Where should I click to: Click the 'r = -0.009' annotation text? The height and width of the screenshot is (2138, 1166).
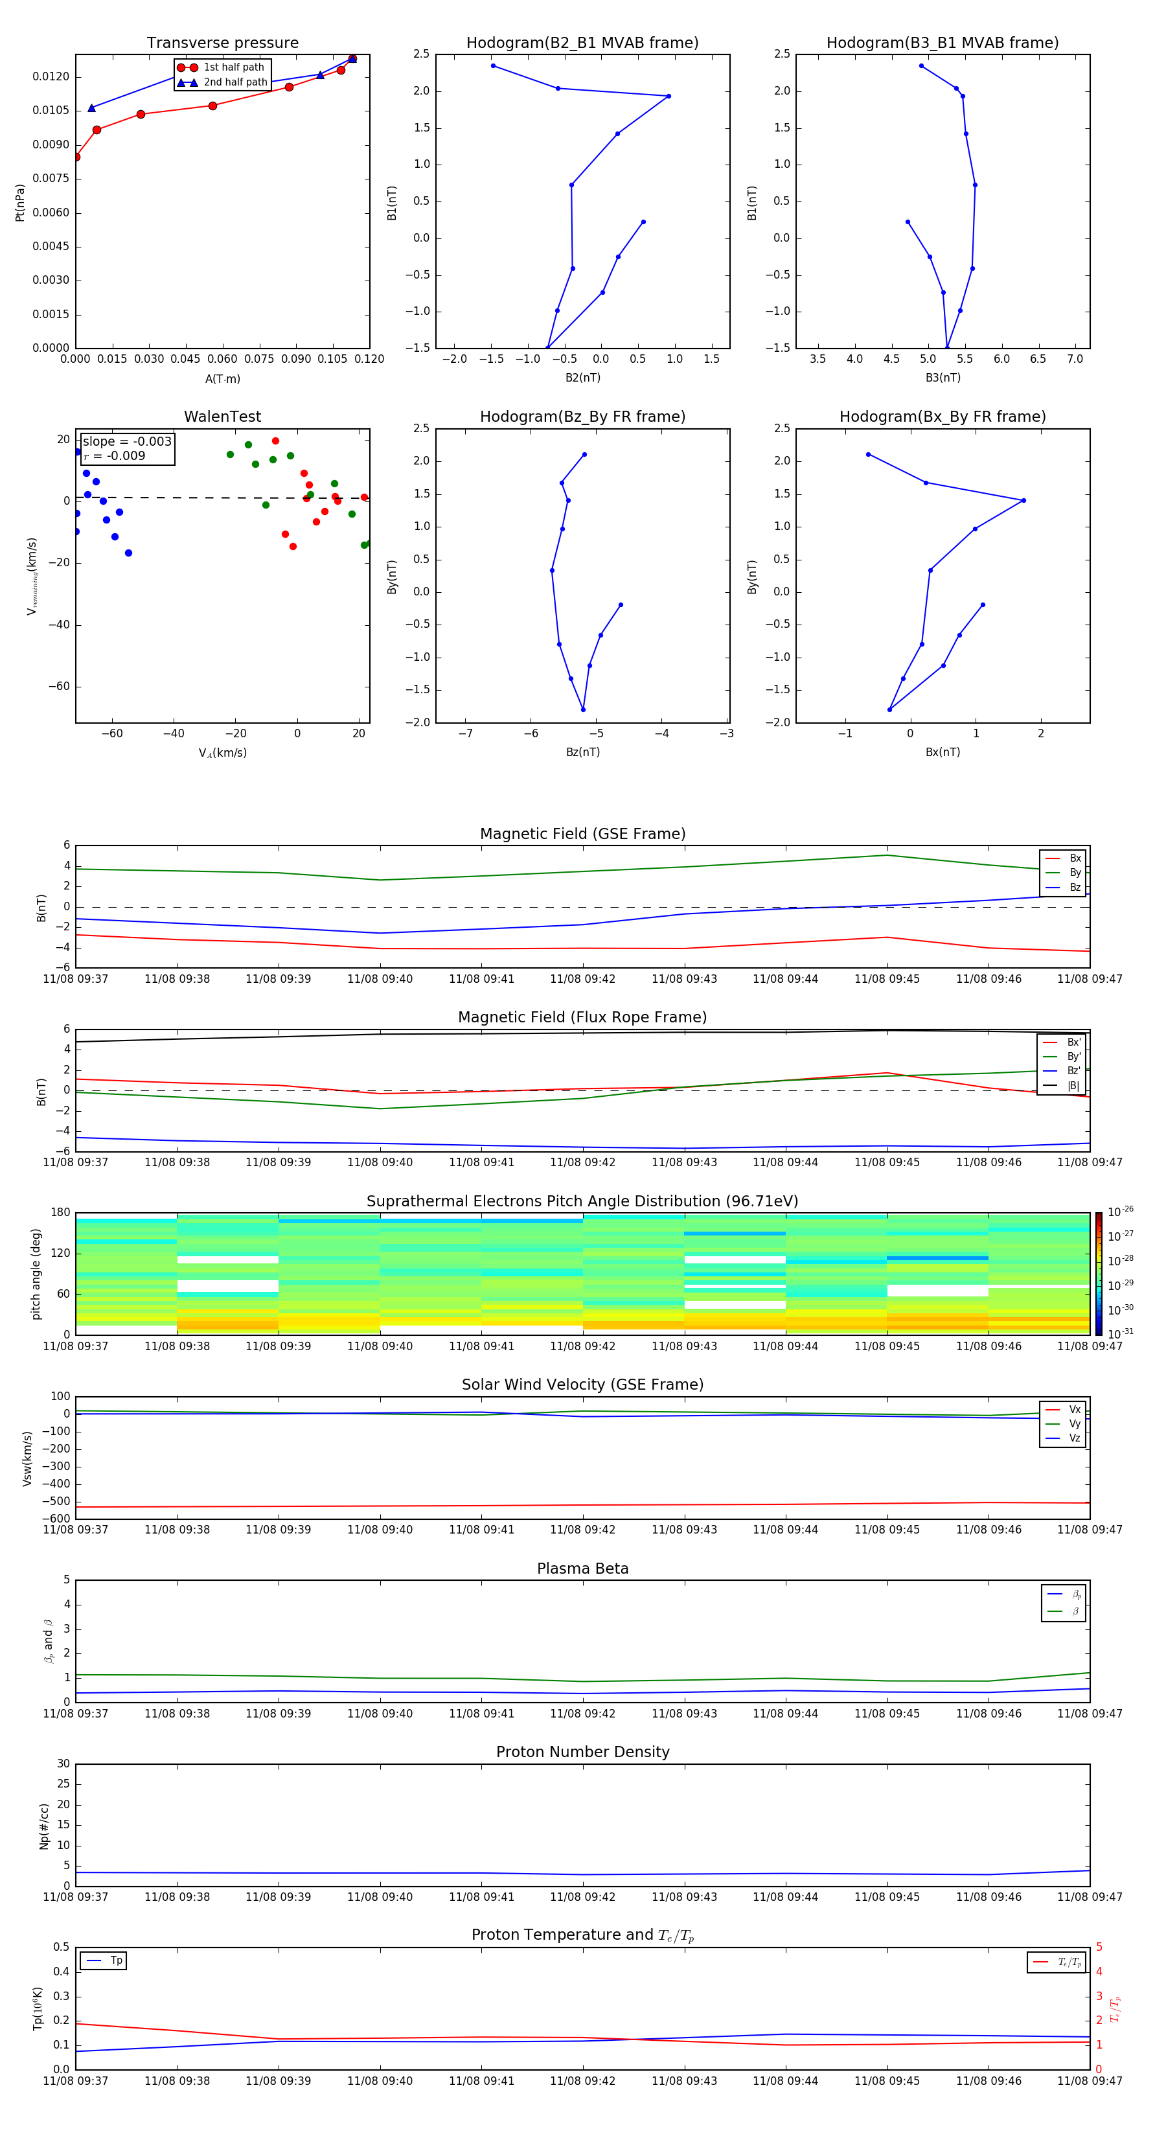pyautogui.click(x=115, y=455)
